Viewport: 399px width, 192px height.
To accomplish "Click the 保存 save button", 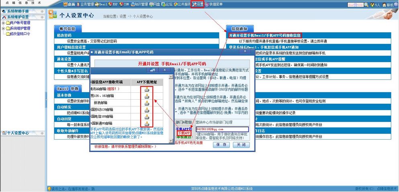I will click(x=221, y=144).
